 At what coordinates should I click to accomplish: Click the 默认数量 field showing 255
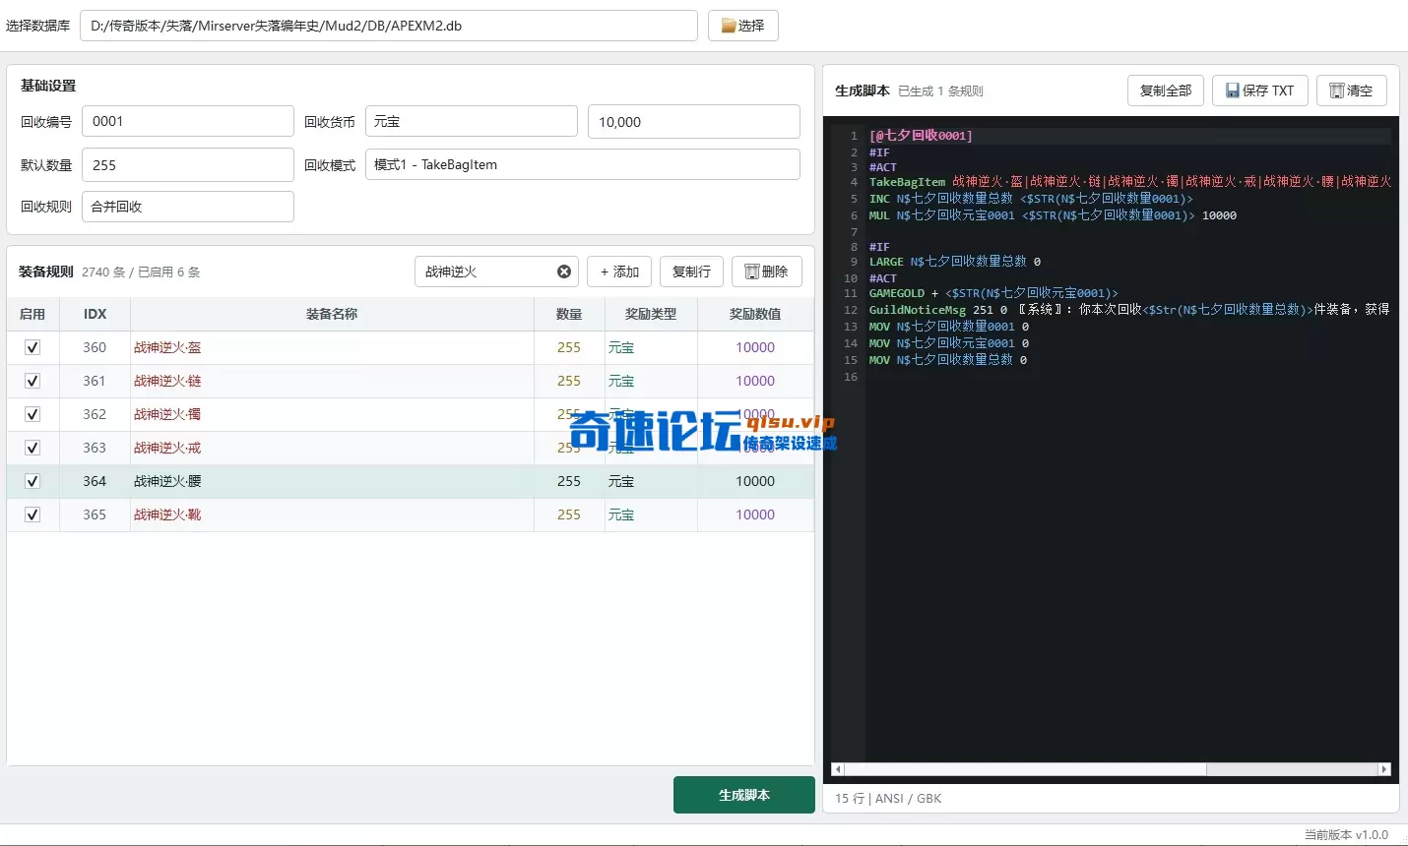click(188, 164)
